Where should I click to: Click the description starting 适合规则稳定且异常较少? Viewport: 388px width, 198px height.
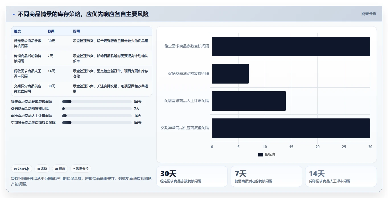[x=110, y=41]
